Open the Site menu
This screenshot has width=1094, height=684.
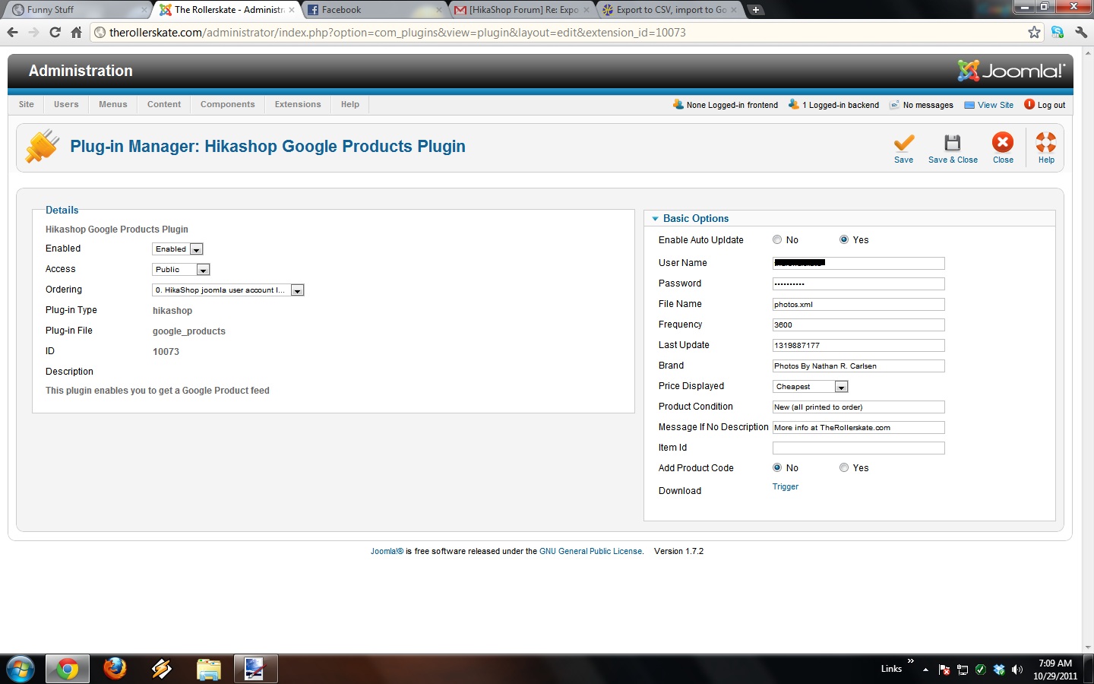pos(27,105)
